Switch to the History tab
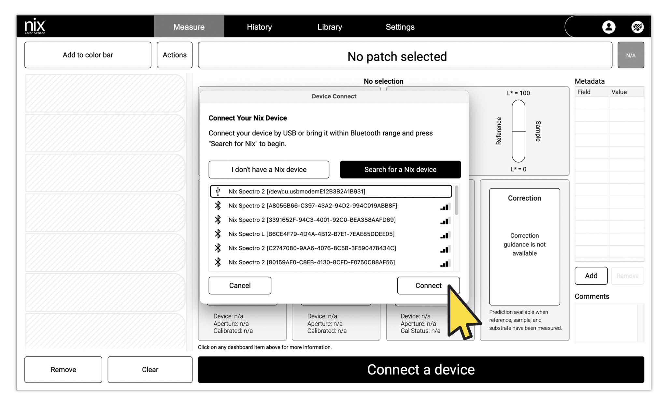 (259, 27)
